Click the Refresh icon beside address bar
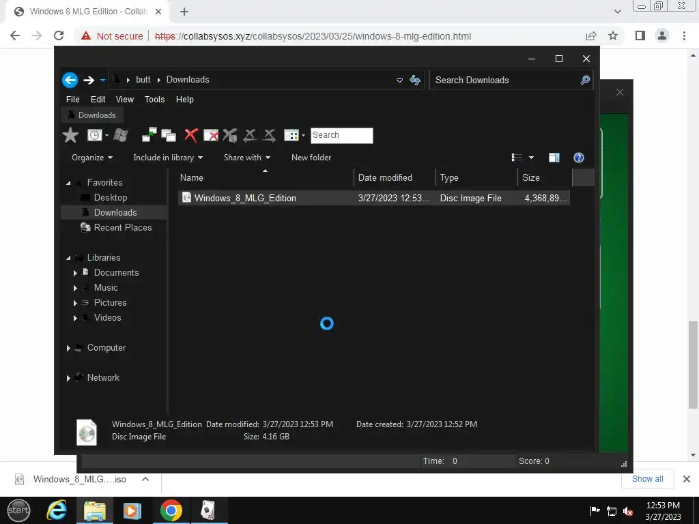This screenshot has width=699, height=524. pyautogui.click(x=415, y=81)
